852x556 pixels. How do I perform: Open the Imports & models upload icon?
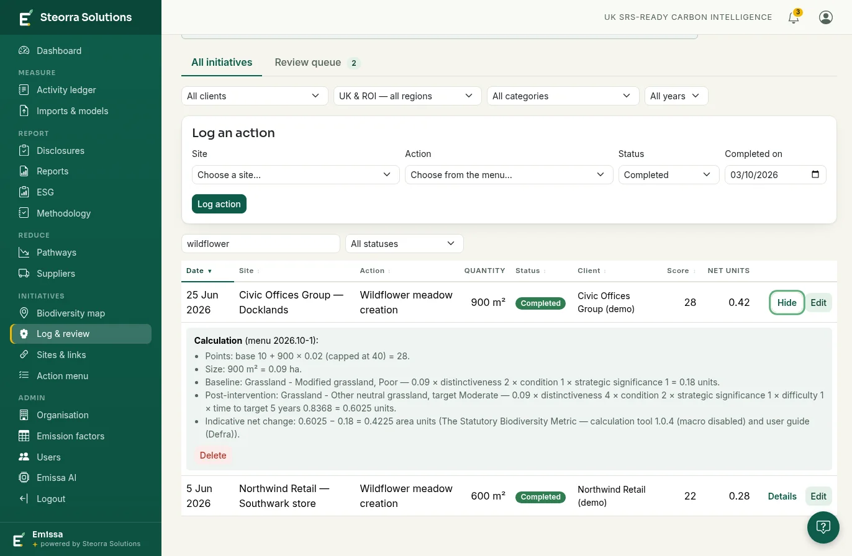tap(24, 111)
